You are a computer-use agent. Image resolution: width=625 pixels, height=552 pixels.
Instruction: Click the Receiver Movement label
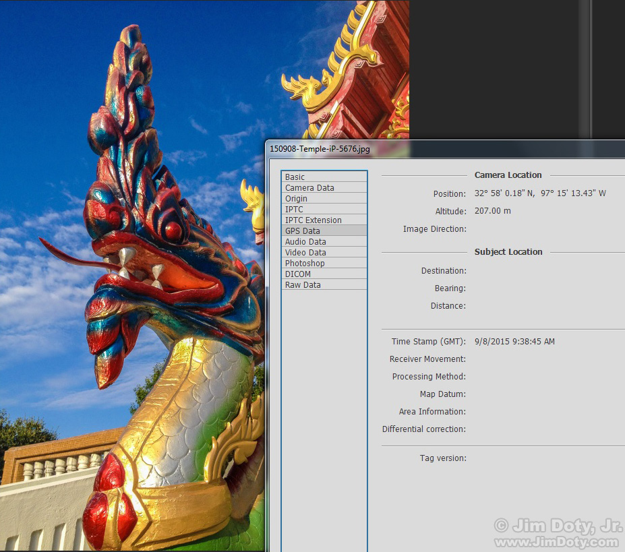[427, 359]
